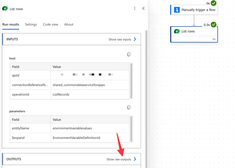Click the Show raw outputs link
This screenshot has width=235, height=168.
tap(119, 159)
